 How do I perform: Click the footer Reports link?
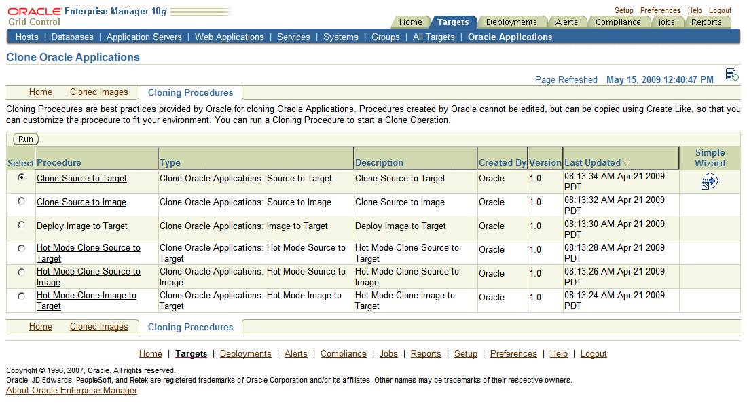(x=426, y=353)
